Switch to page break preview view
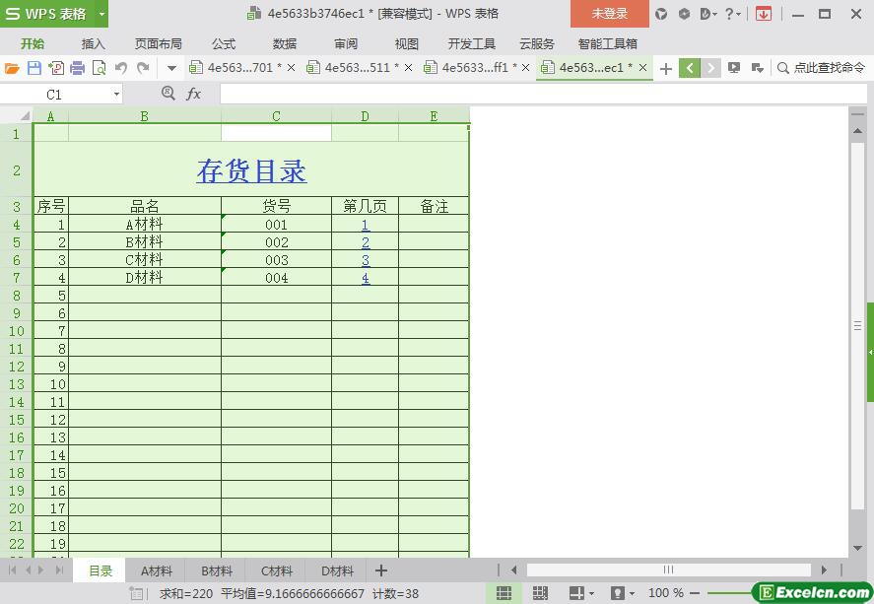874x604 pixels. coord(540,593)
